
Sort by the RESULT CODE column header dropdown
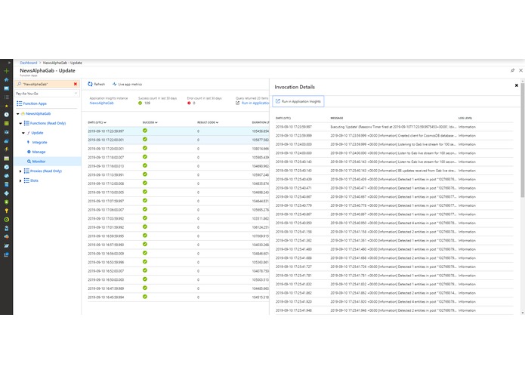[x=208, y=122]
